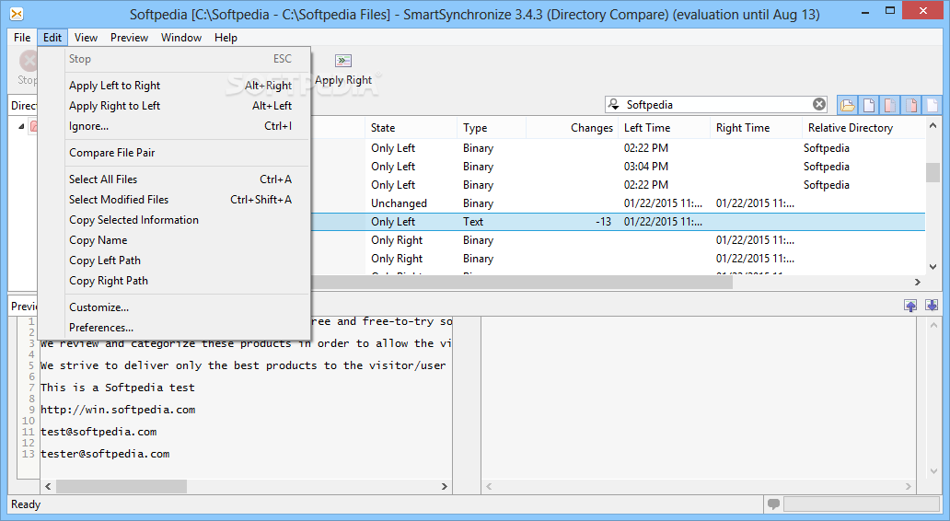Sort by the Relative Directory column header

(x=864, y=128)
